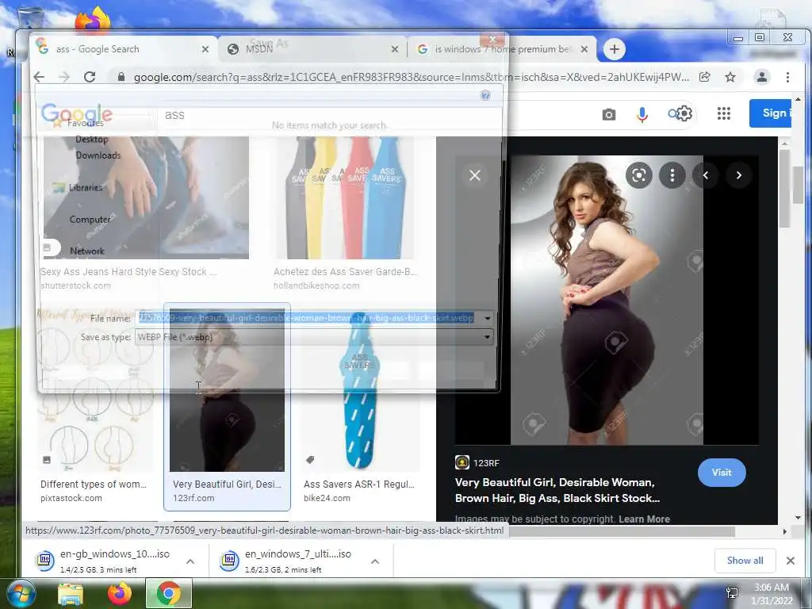Click Visit button for 123RF image
This screenshot has width=812, height=609.
coord(722,473)
